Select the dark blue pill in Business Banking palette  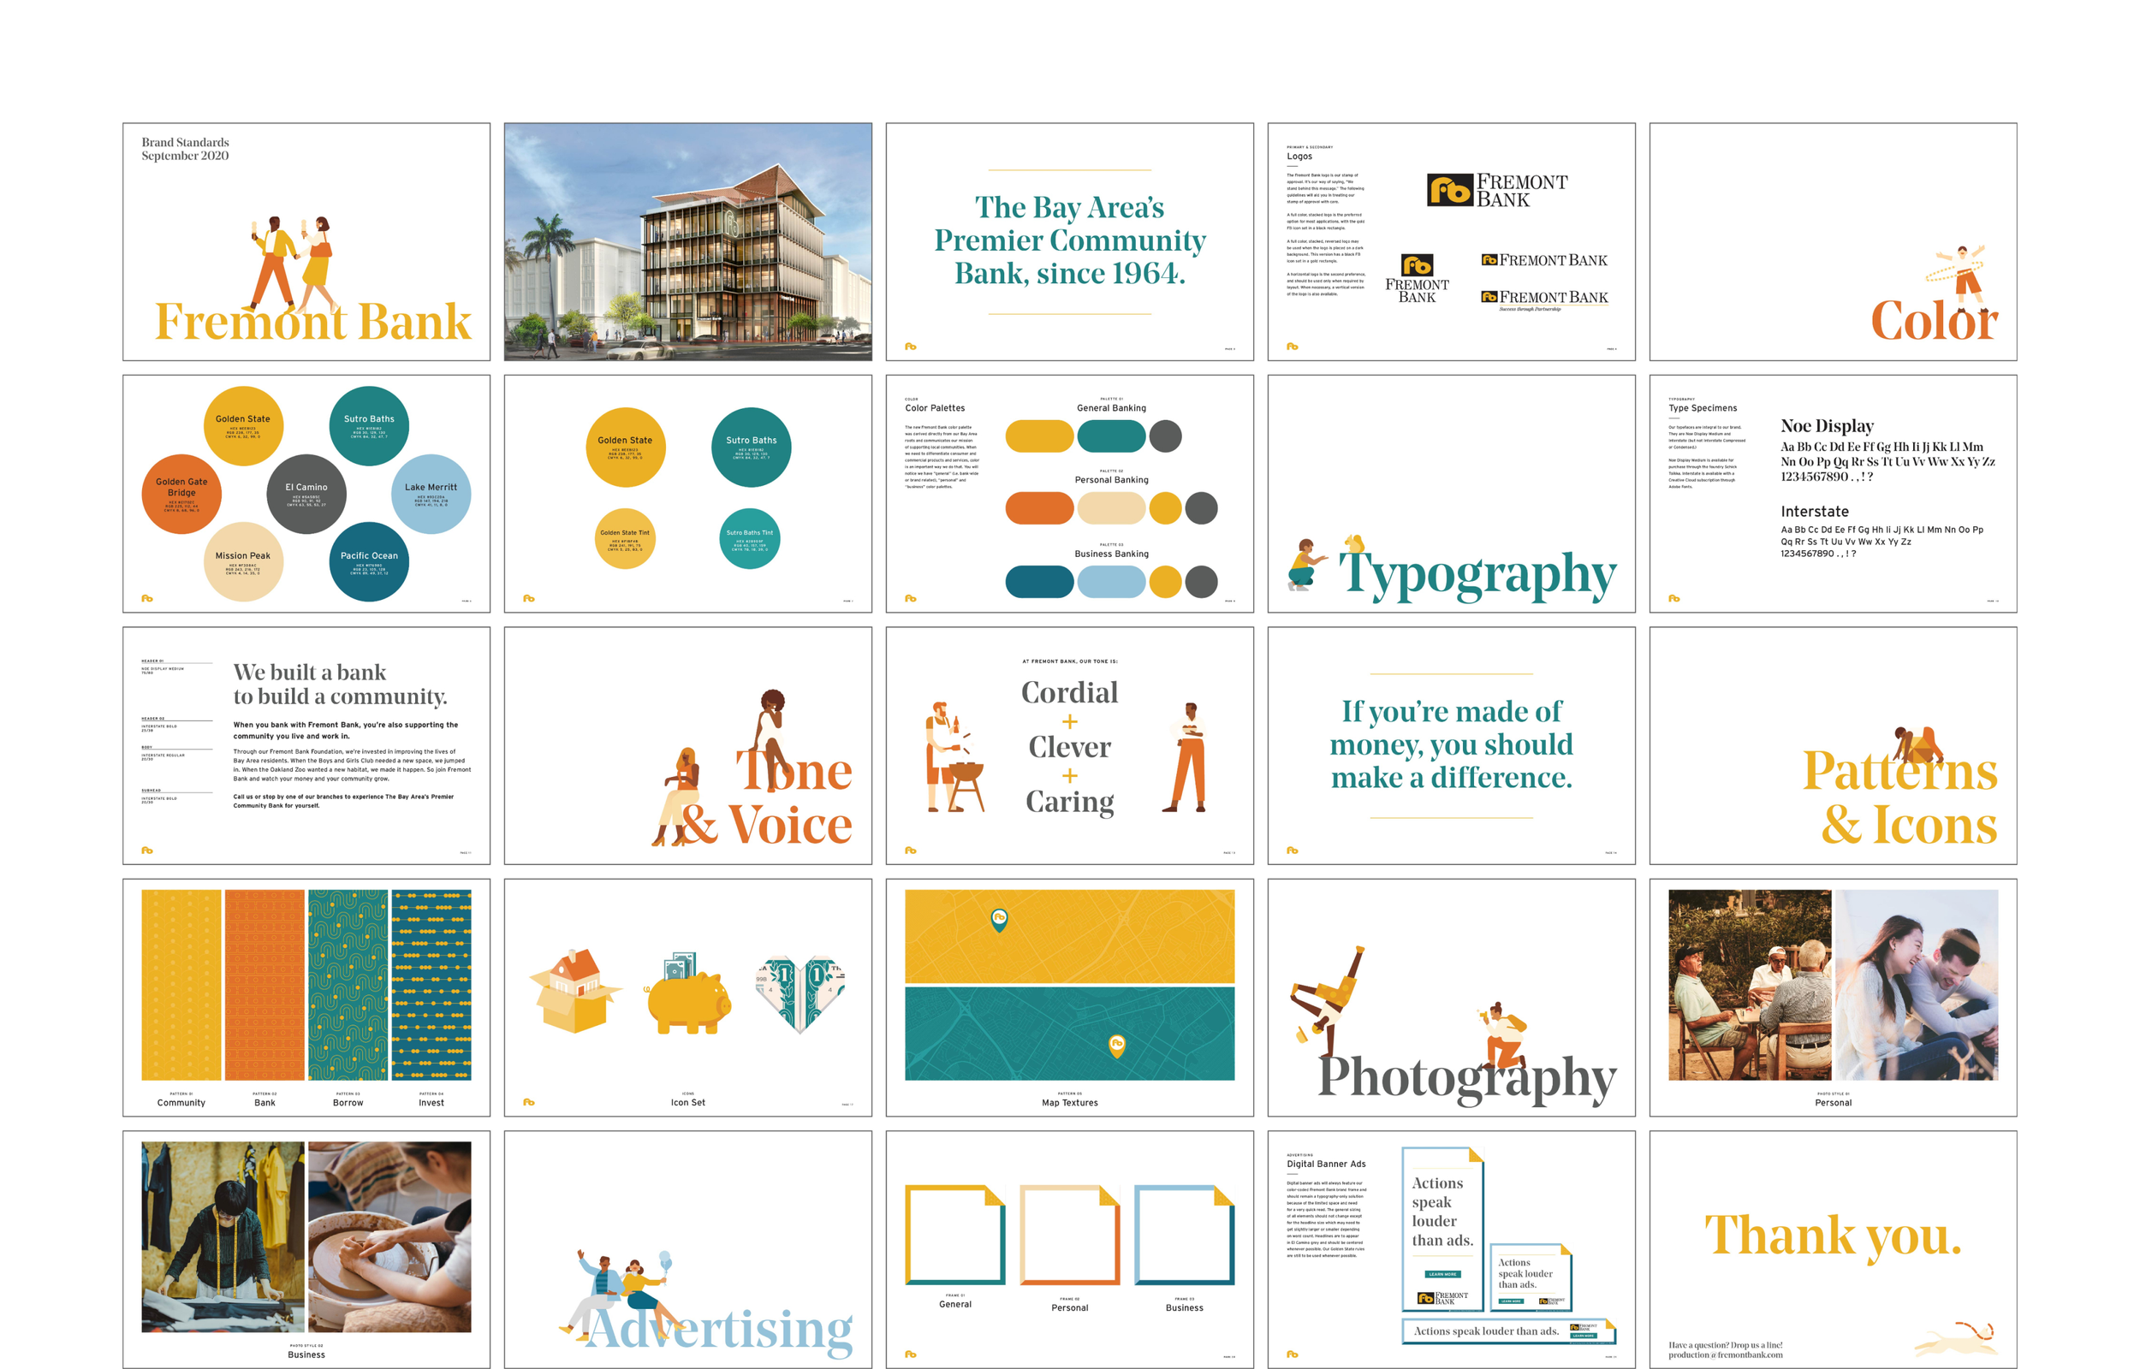pos(1039,583)
